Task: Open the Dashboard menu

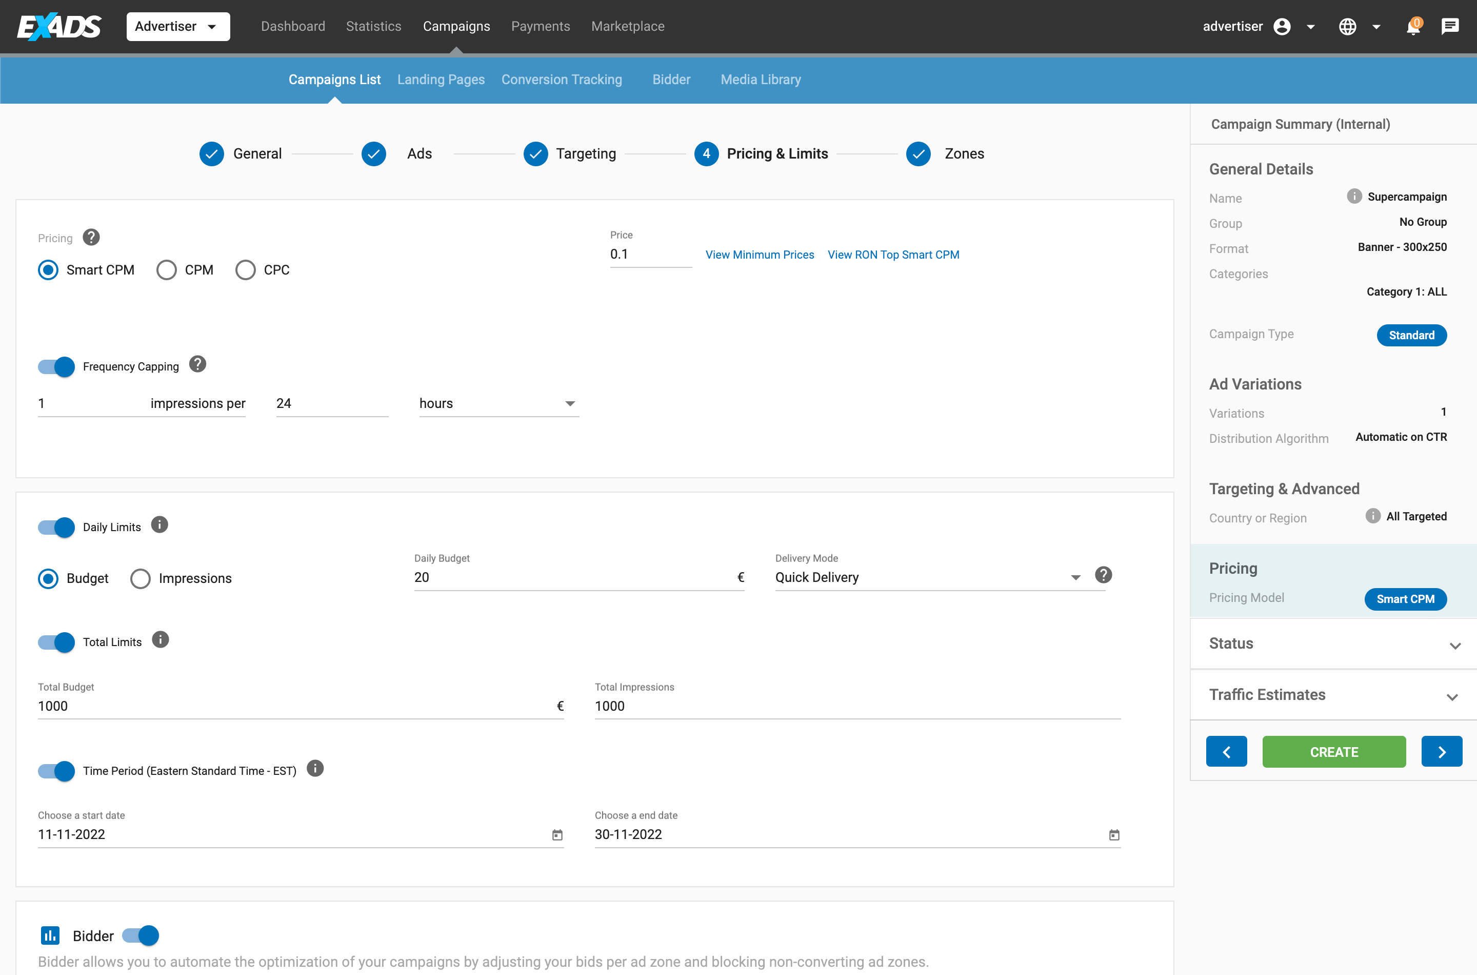Action: [293, 26]
